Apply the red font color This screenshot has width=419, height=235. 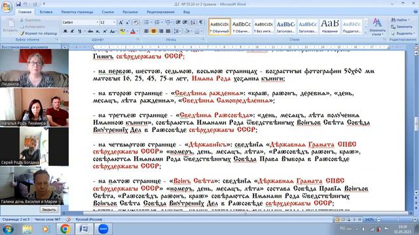[133, 31]
